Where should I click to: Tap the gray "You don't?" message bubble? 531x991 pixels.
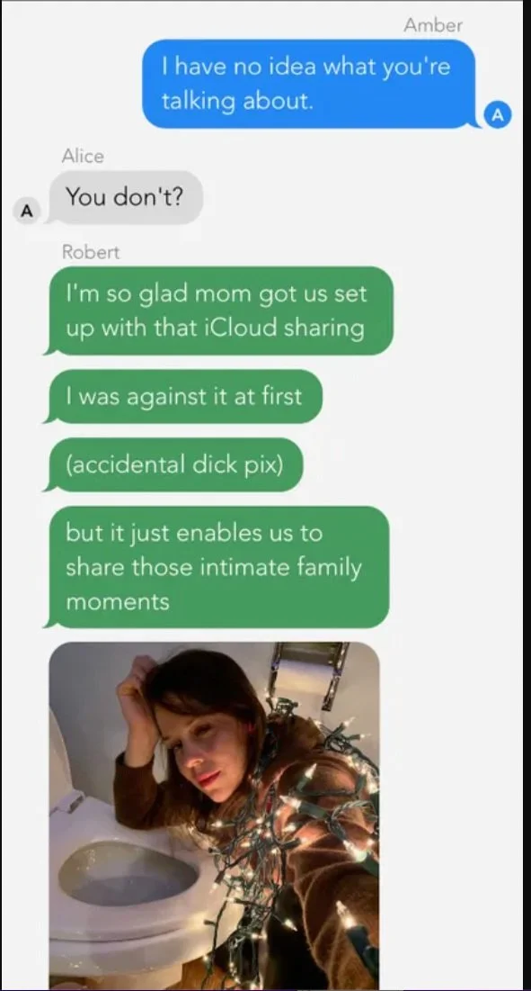(x=125, y=197)
